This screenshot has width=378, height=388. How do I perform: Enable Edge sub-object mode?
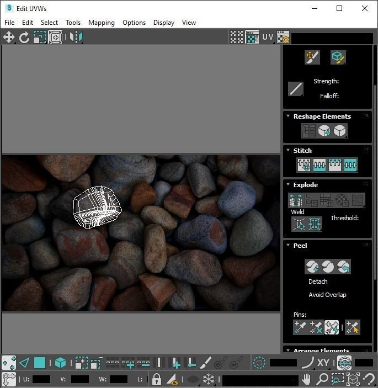point(24,363)
